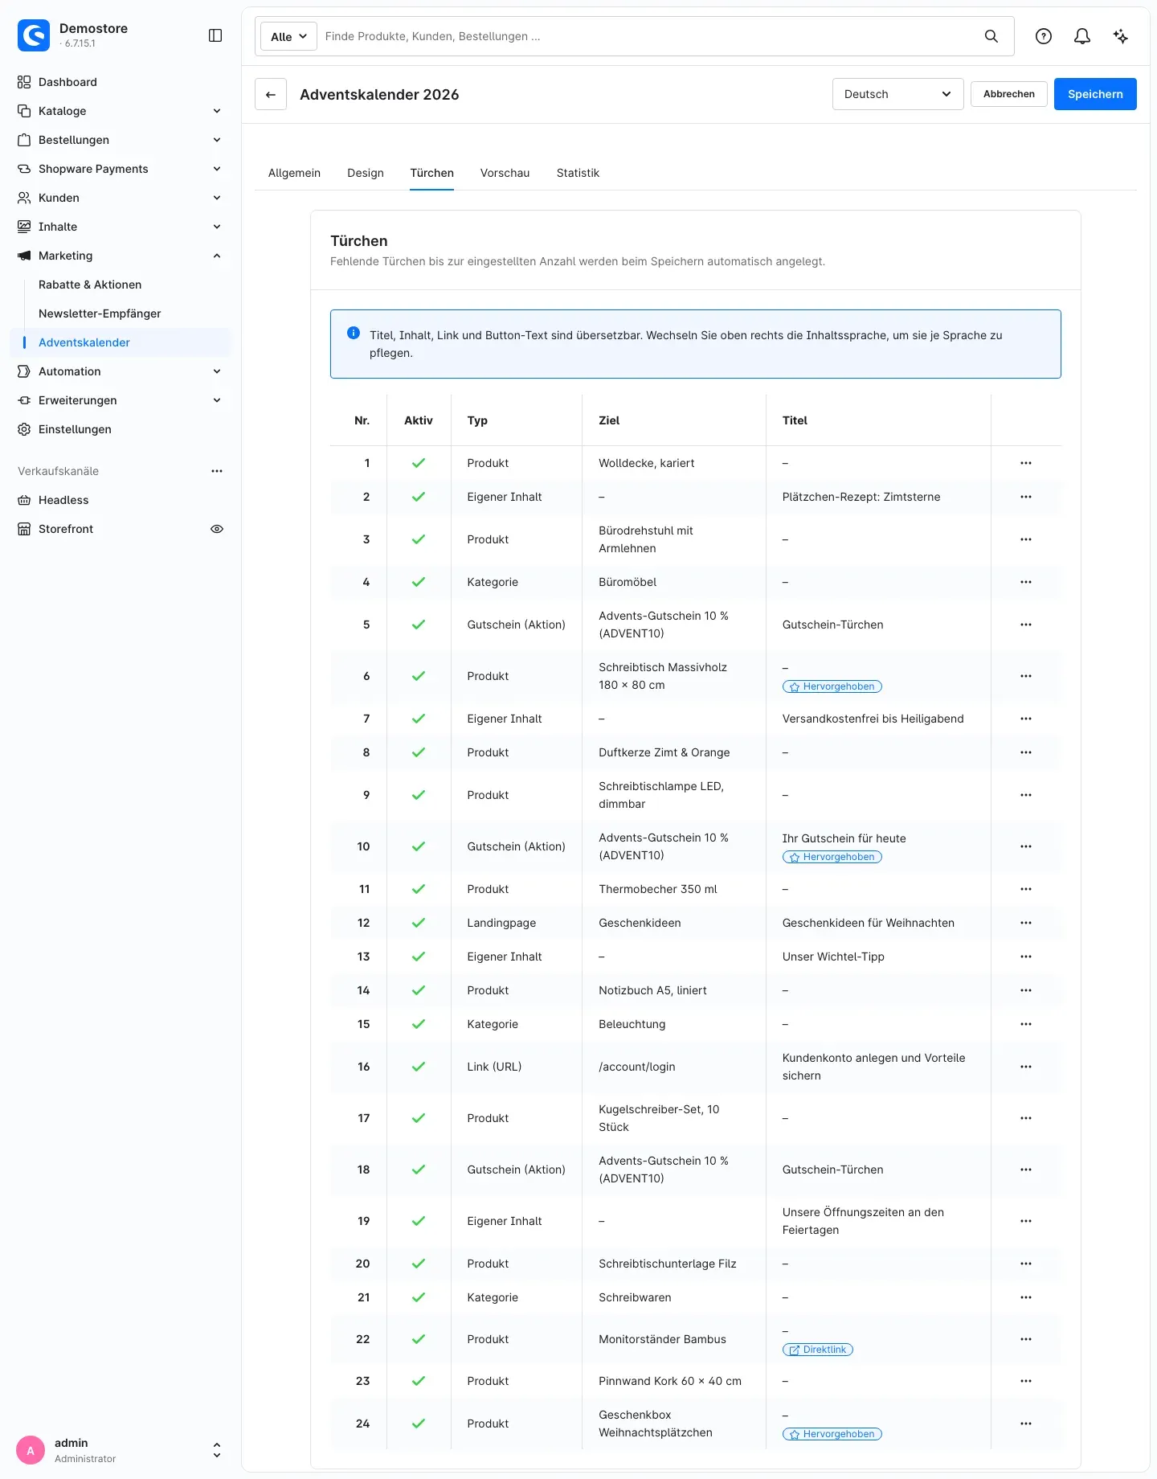Click the search magnifier icon
The height and width of the screenshot is (1479, 1157).
click(x=991, y=36)
